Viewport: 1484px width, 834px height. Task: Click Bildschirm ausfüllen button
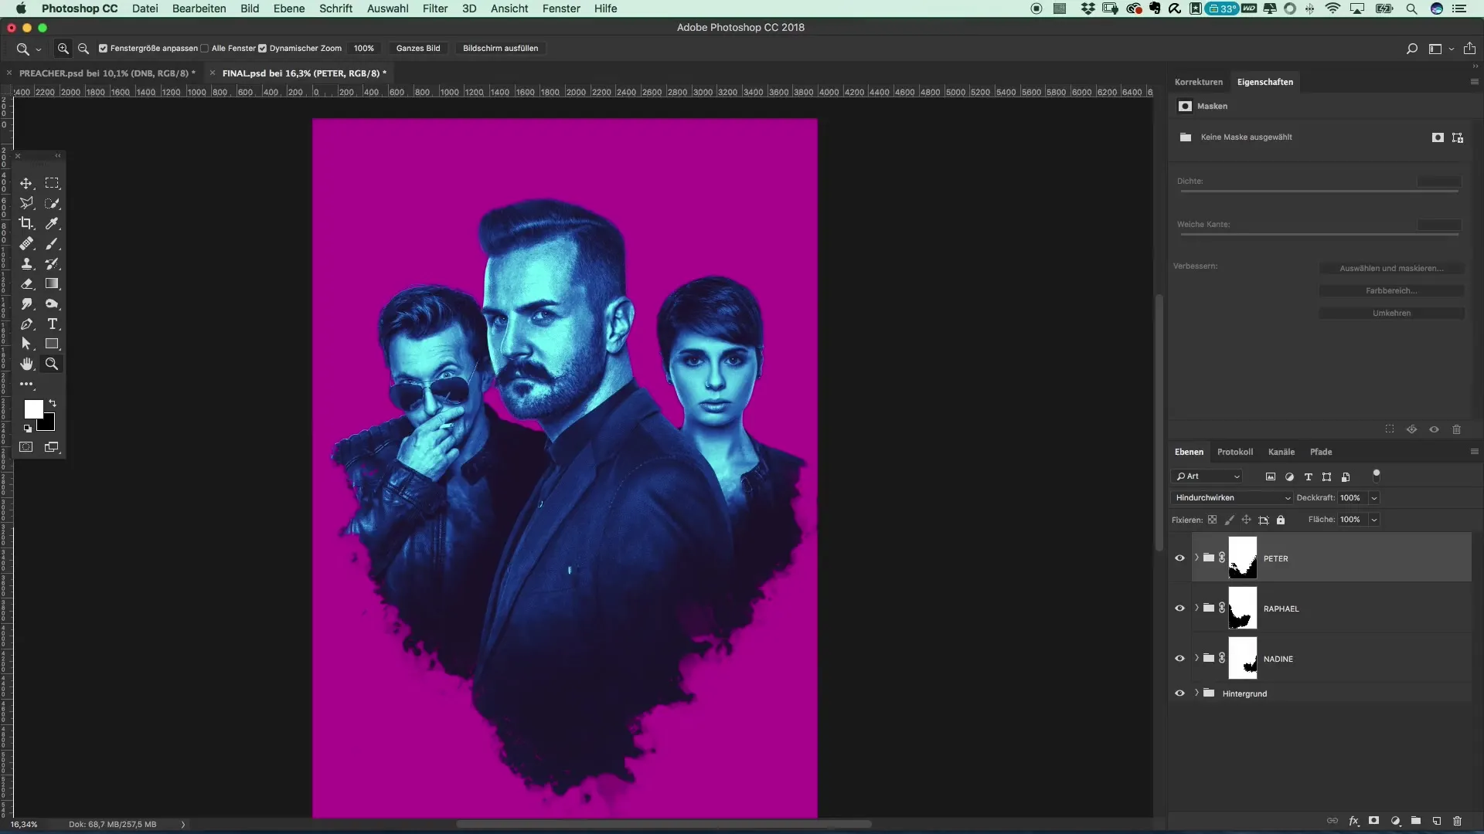pos(500,48)
